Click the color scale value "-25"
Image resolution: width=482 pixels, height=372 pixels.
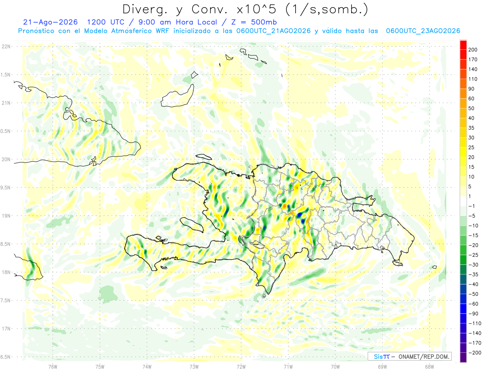click(x=473, y=255)
